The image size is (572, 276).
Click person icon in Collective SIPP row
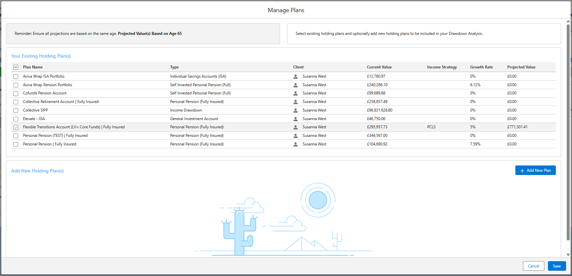(x=296, y=111)
